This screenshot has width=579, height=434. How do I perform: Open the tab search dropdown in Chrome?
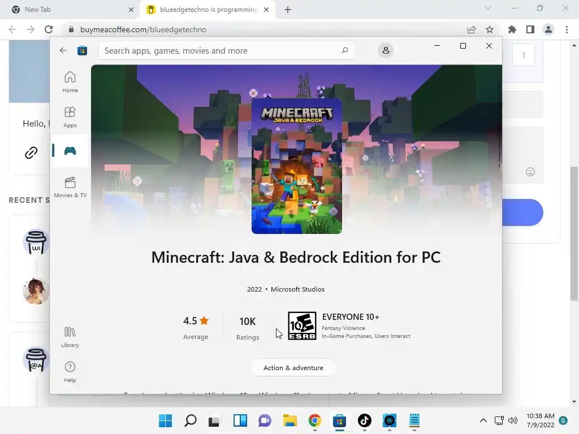coord(488,8)
